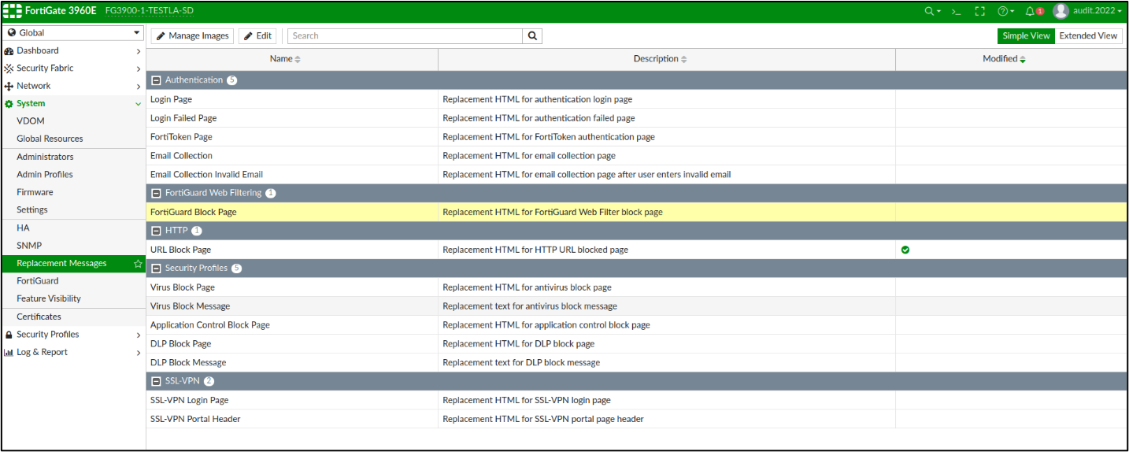Focus the Search input field
Screen dimensions: 1129x452
coord(405,35)
